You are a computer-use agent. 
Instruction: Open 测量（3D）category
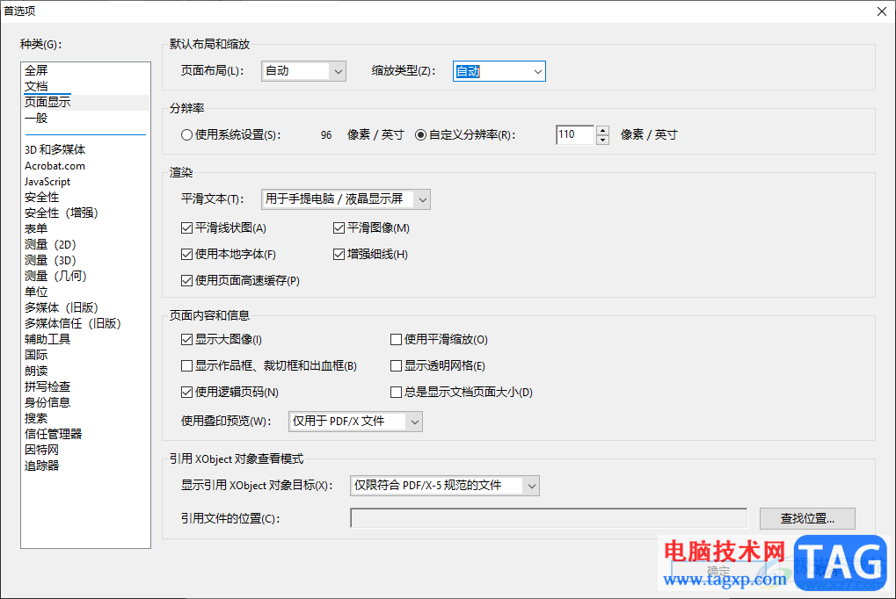pos(50,260)
